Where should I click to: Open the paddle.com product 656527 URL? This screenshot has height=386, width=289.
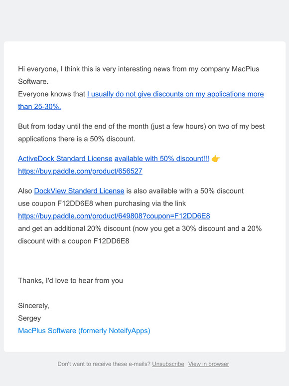(80, 171)
